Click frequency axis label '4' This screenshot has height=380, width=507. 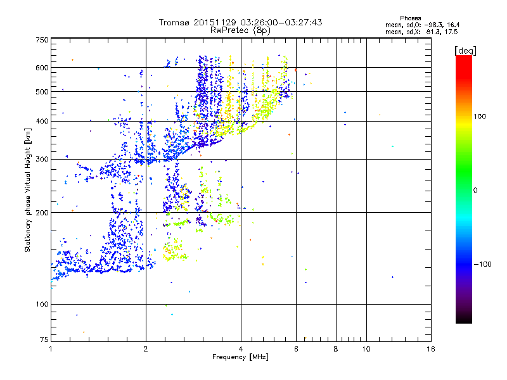(241, 349)
